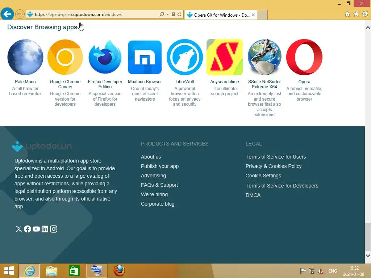Open the DMCA link
This screenshot has width=371, height=278.
tap(253, 195)
